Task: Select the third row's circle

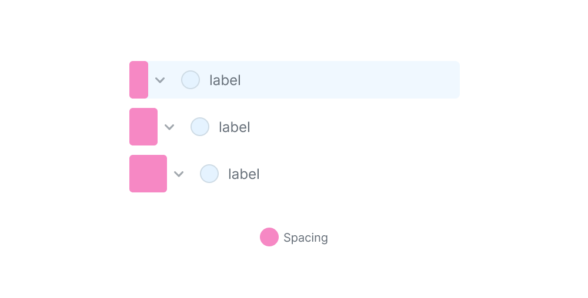Action: [209, 174]
